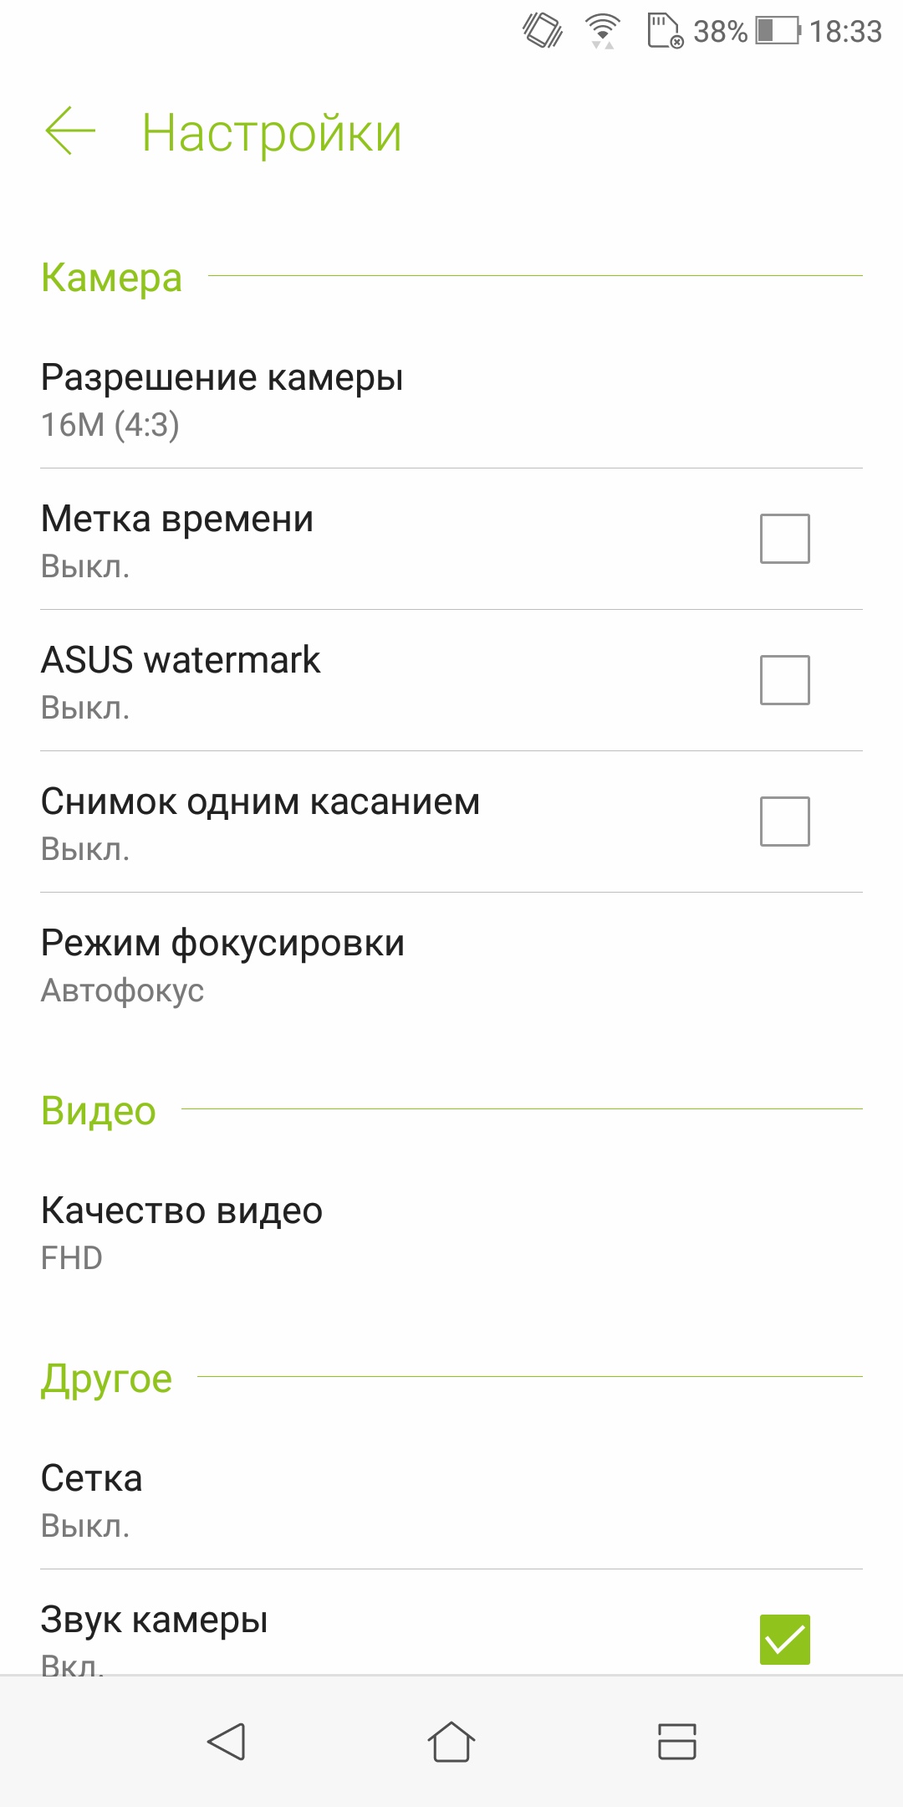
Task: Tap the home navigation icon
Action: (451, 1742)
